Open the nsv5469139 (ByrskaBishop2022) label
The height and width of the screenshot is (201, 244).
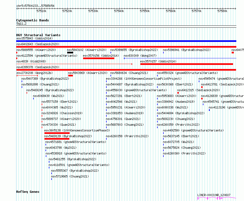click(x=68, y=136)
